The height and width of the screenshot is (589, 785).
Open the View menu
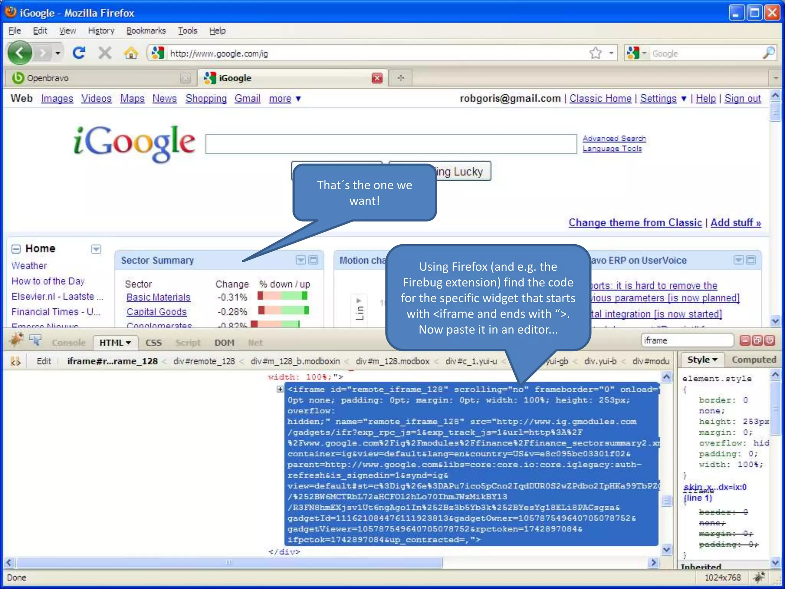click(67, 31)
